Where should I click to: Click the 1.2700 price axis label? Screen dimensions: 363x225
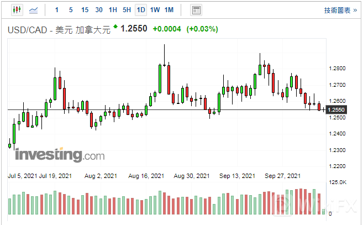pyautogui.click(x=337, y=85)
